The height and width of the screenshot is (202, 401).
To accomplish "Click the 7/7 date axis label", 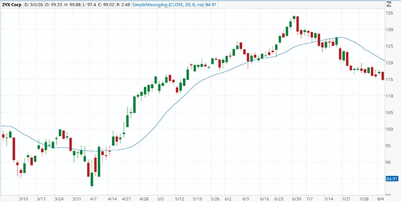I will tap(309, 199).
